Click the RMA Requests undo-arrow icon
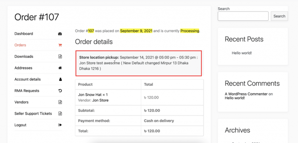Screen dimensions: 298x143 click(60, 91)
